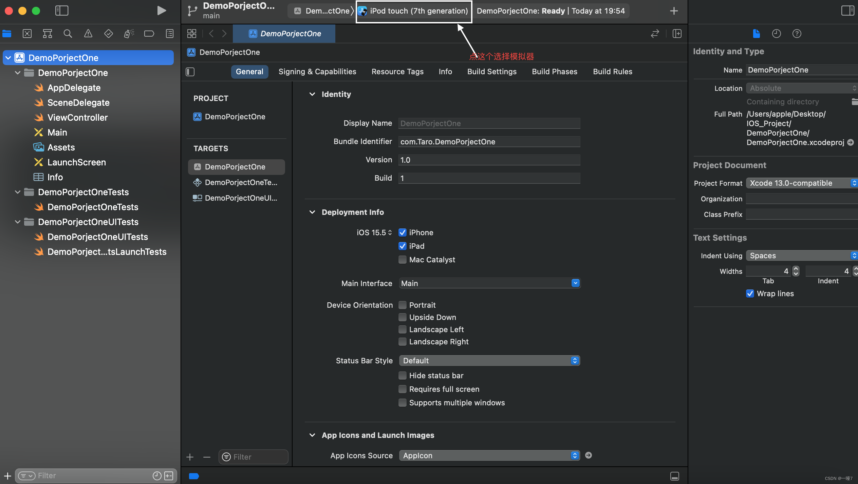
Task: Enable the Mac Catalyst checkbox
Action: (403, 260)
